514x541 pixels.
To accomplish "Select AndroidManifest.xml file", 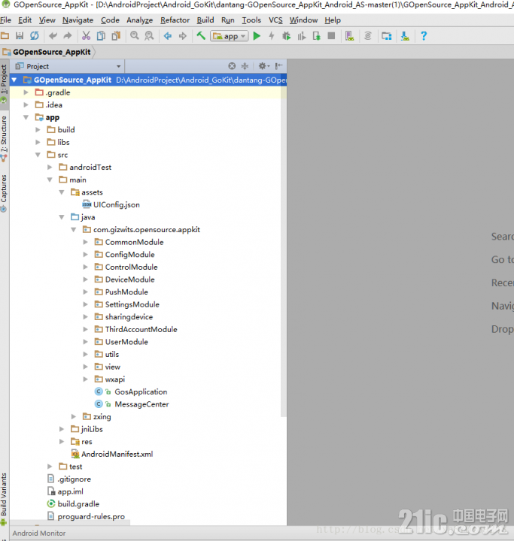I will coord(112,454).
